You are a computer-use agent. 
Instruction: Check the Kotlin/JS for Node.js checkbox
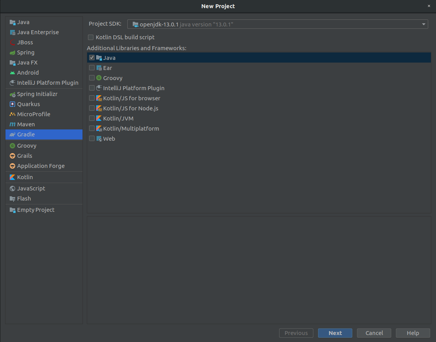[x=92, y=108]
